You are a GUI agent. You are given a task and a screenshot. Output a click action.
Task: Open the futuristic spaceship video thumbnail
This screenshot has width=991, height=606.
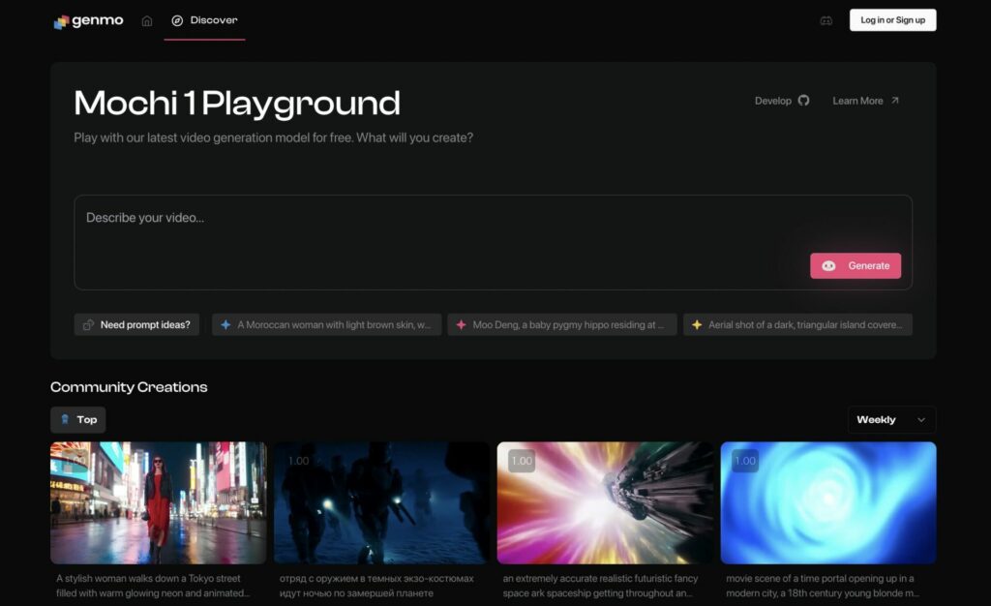tap(605, 502)
